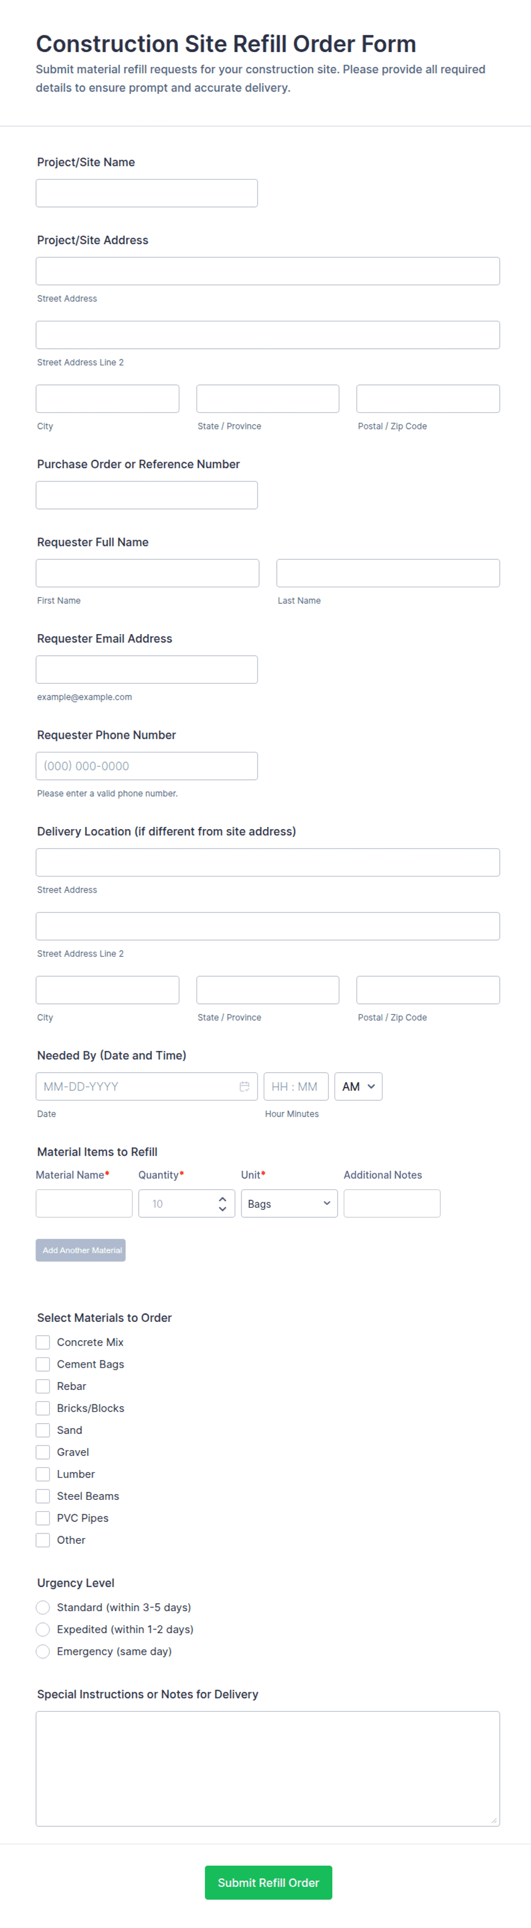The height and width of the screenshot is (1928, 531).
Task: Click the Material Name input field
Action: (x=84, y=1204)
